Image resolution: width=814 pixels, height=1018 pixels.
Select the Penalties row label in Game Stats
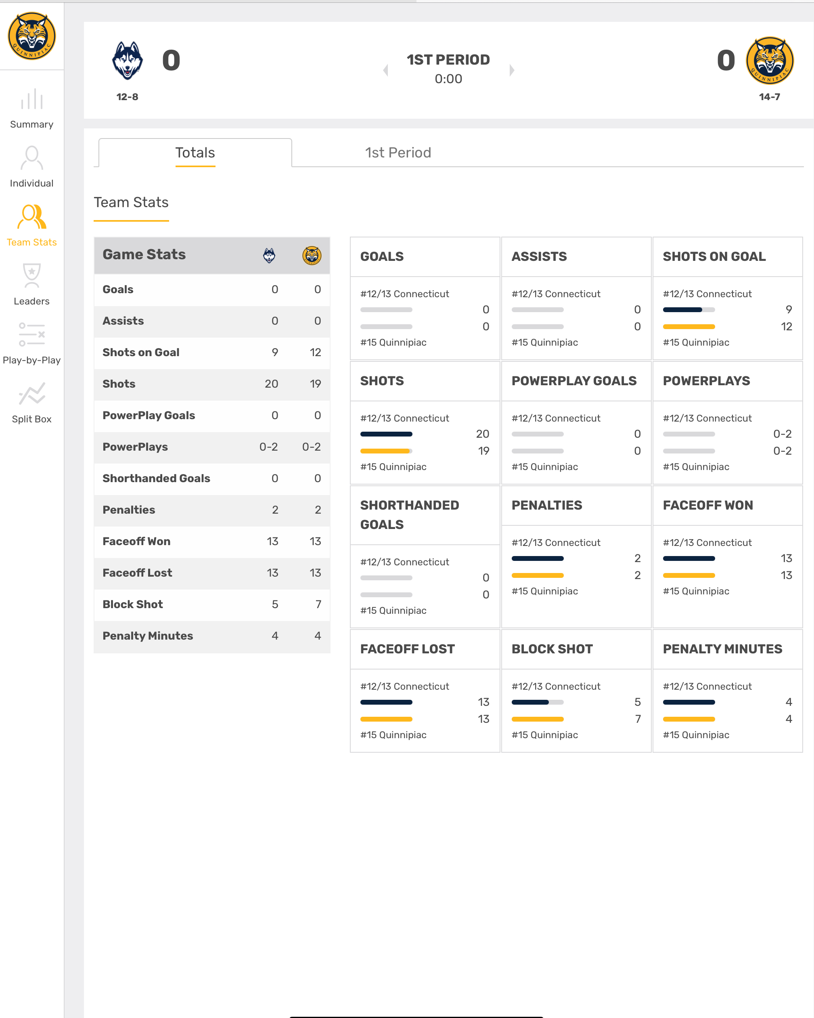pyautogui.click(x=129, y=510)
